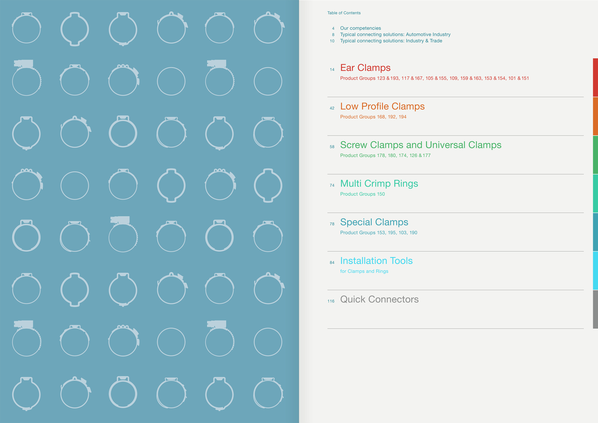This screenshot has width=598, height=423.
Task: Open the Special Clamps section
Action: pyautogui.click(x=374, y=222)
